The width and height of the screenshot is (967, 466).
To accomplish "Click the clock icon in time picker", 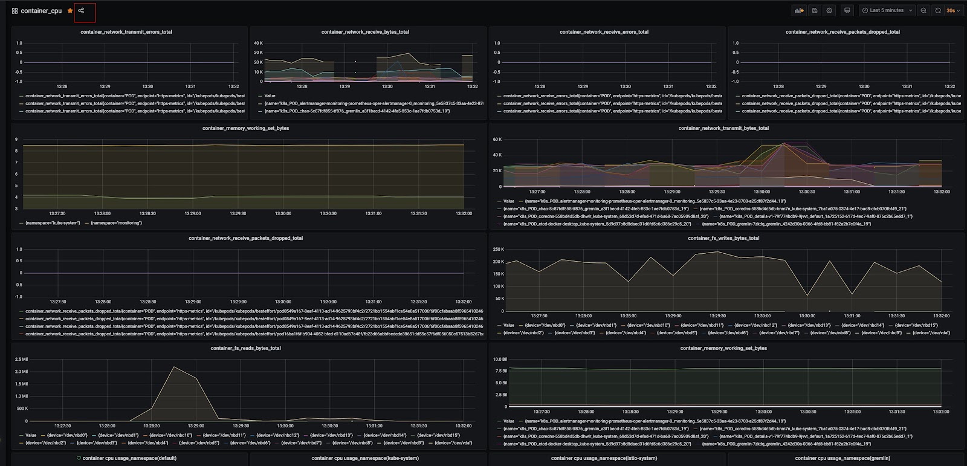I will (865, 10).
